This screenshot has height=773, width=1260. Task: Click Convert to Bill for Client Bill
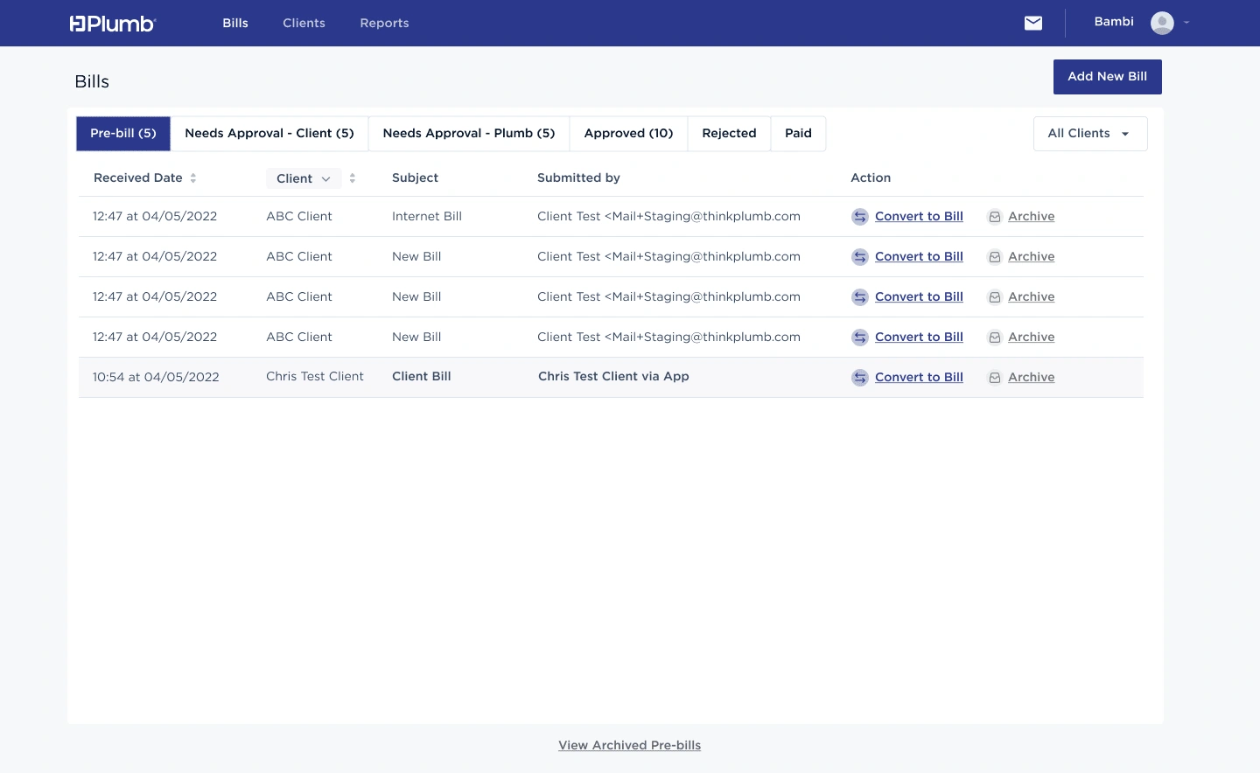click(919, 378)
